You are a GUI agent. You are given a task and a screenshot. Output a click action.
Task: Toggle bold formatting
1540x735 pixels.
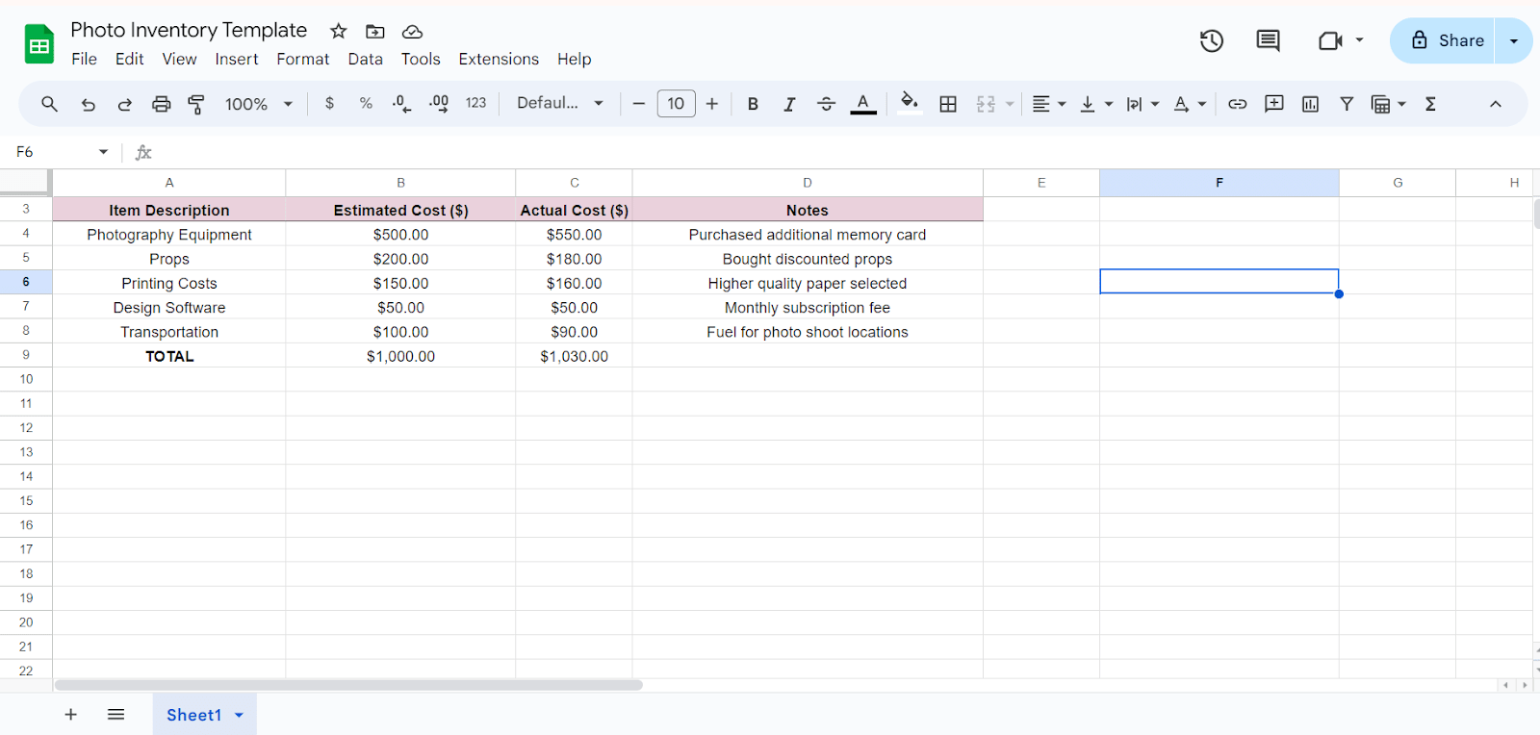pos(753,104)
